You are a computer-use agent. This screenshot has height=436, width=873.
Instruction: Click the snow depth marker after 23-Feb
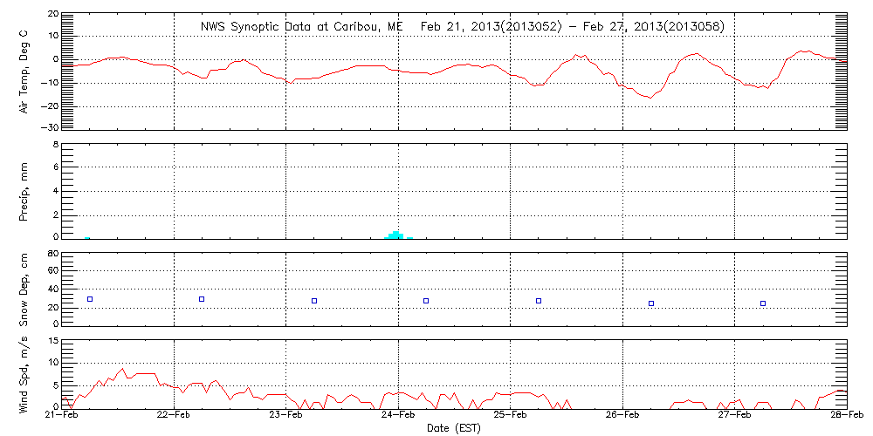pos(314,301)
